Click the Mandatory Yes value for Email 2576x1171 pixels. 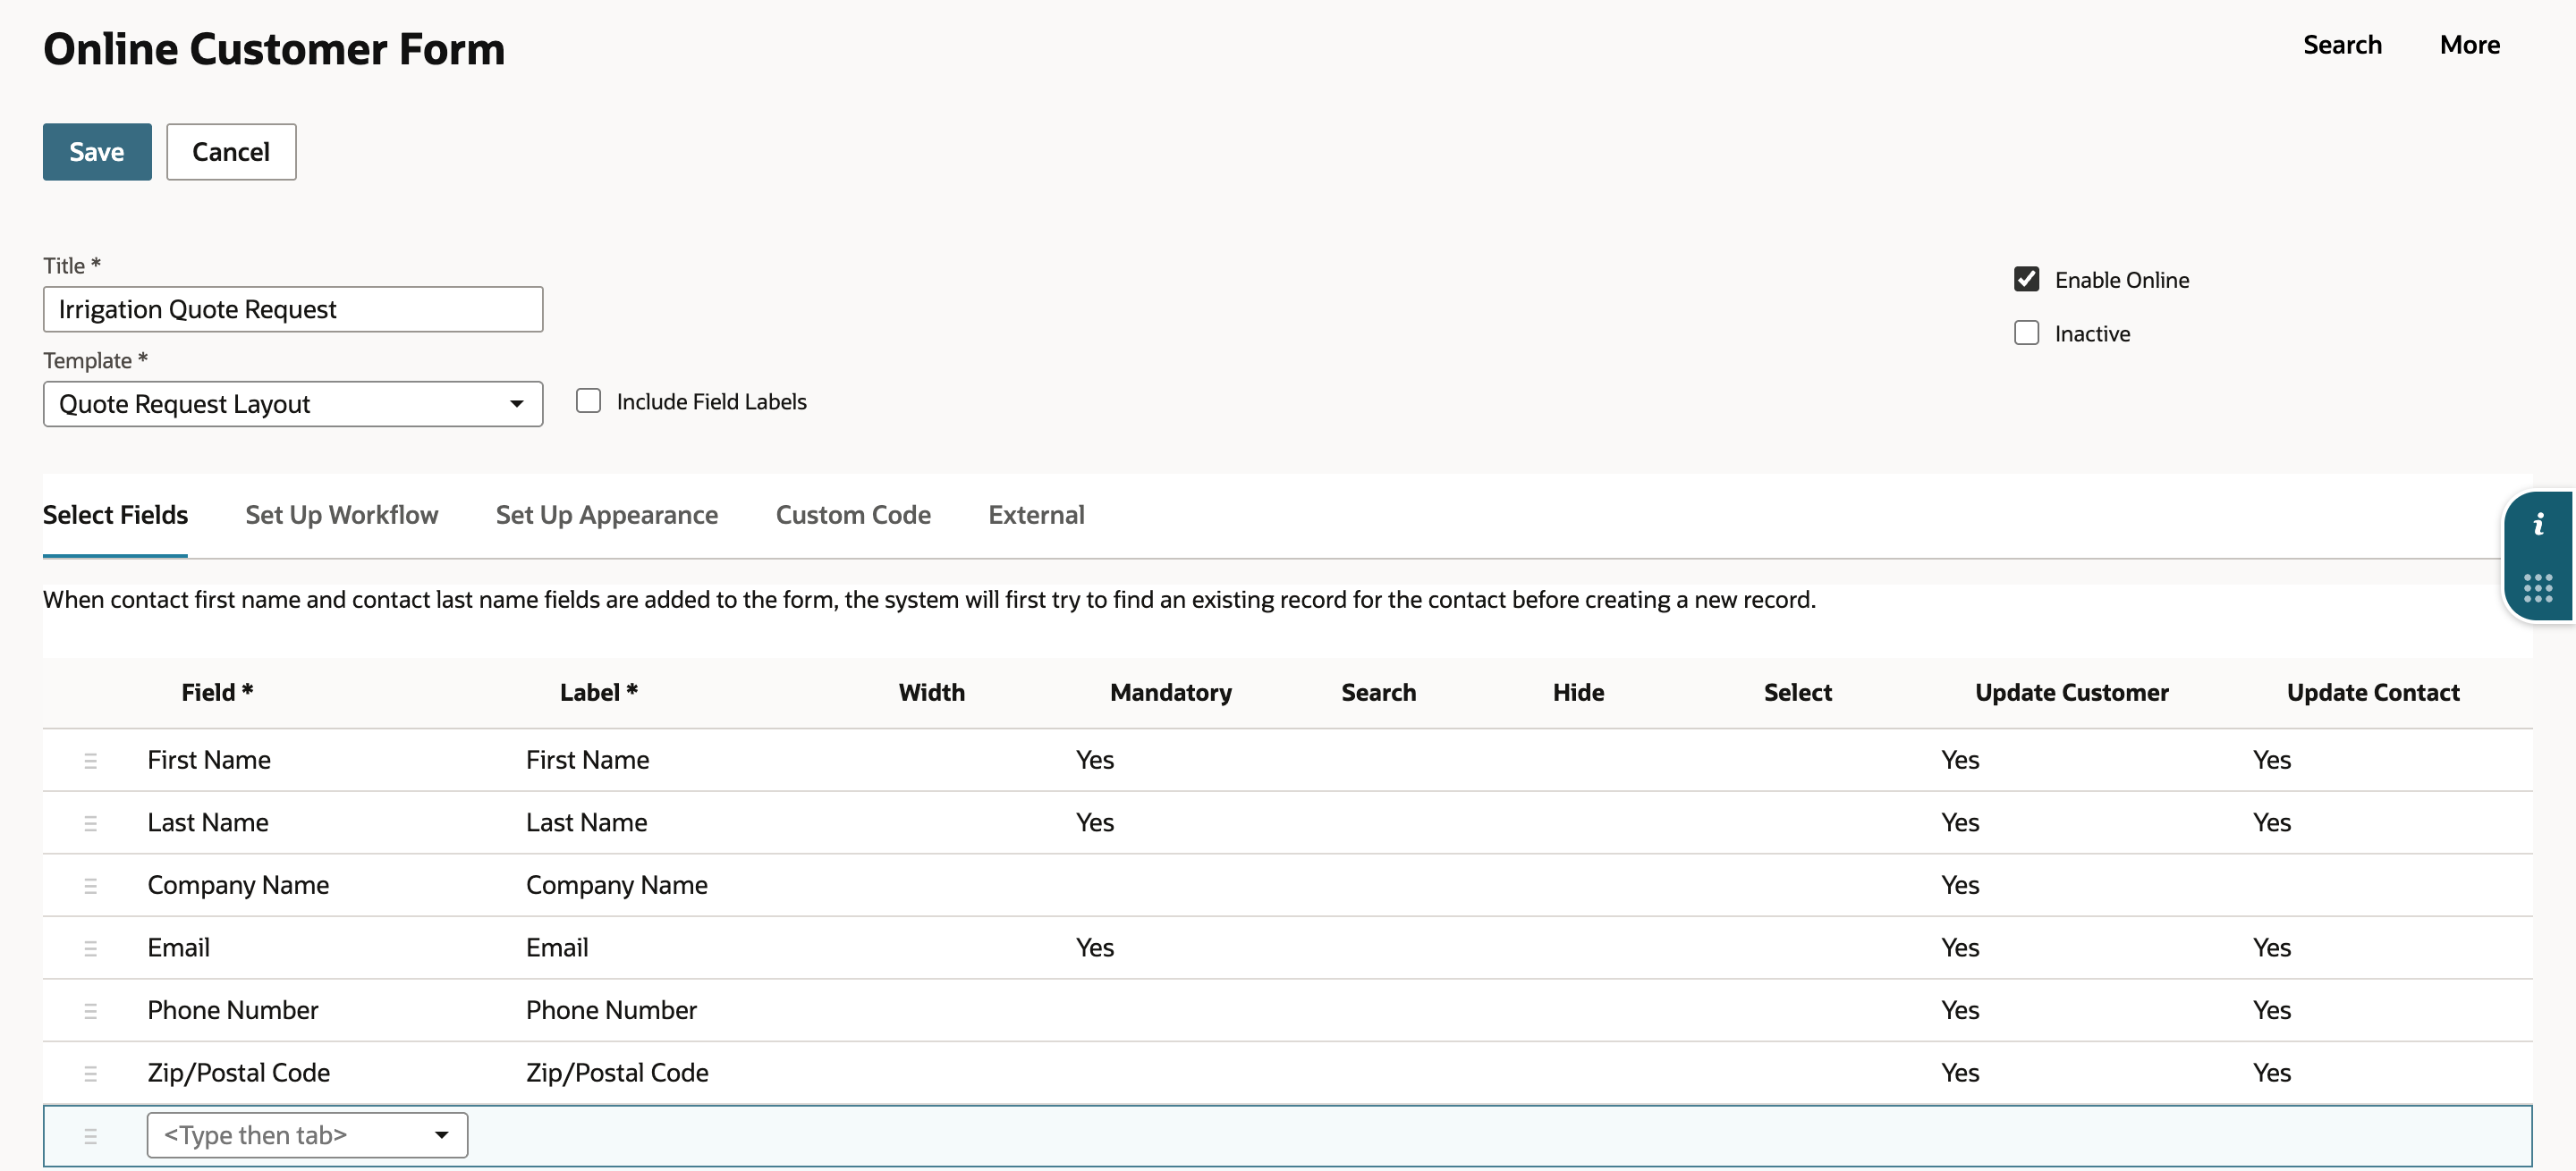1095,948
